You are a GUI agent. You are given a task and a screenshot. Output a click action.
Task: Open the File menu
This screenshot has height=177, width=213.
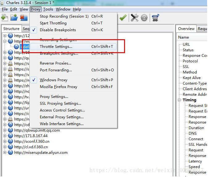[x=5, y=9]
